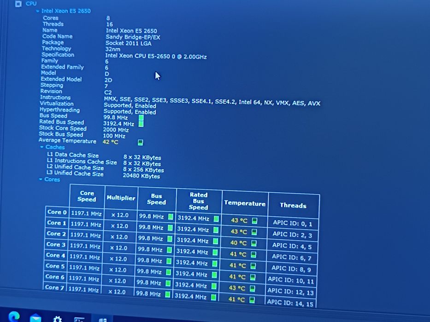Click the Instructions value starting with MMX, SSE
This screenshot has height=322, width=430.
click(x=212, y=101)
